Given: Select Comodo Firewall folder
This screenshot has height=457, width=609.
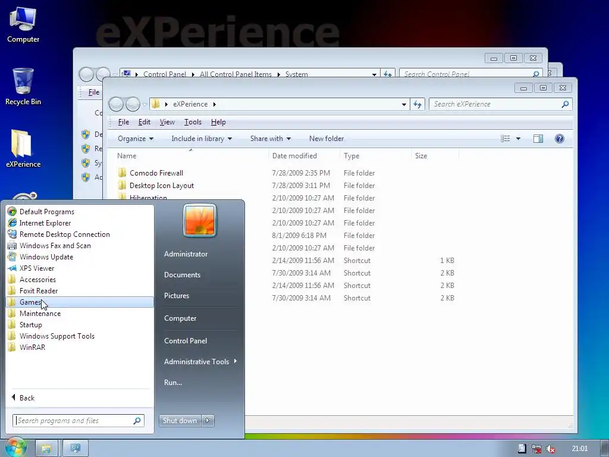Looking at the screenshot, I should [156, 173].
